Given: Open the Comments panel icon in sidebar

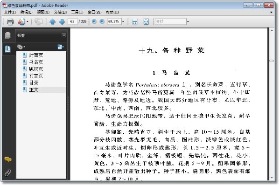Looking at the screenshot, I should coord(8,159).
